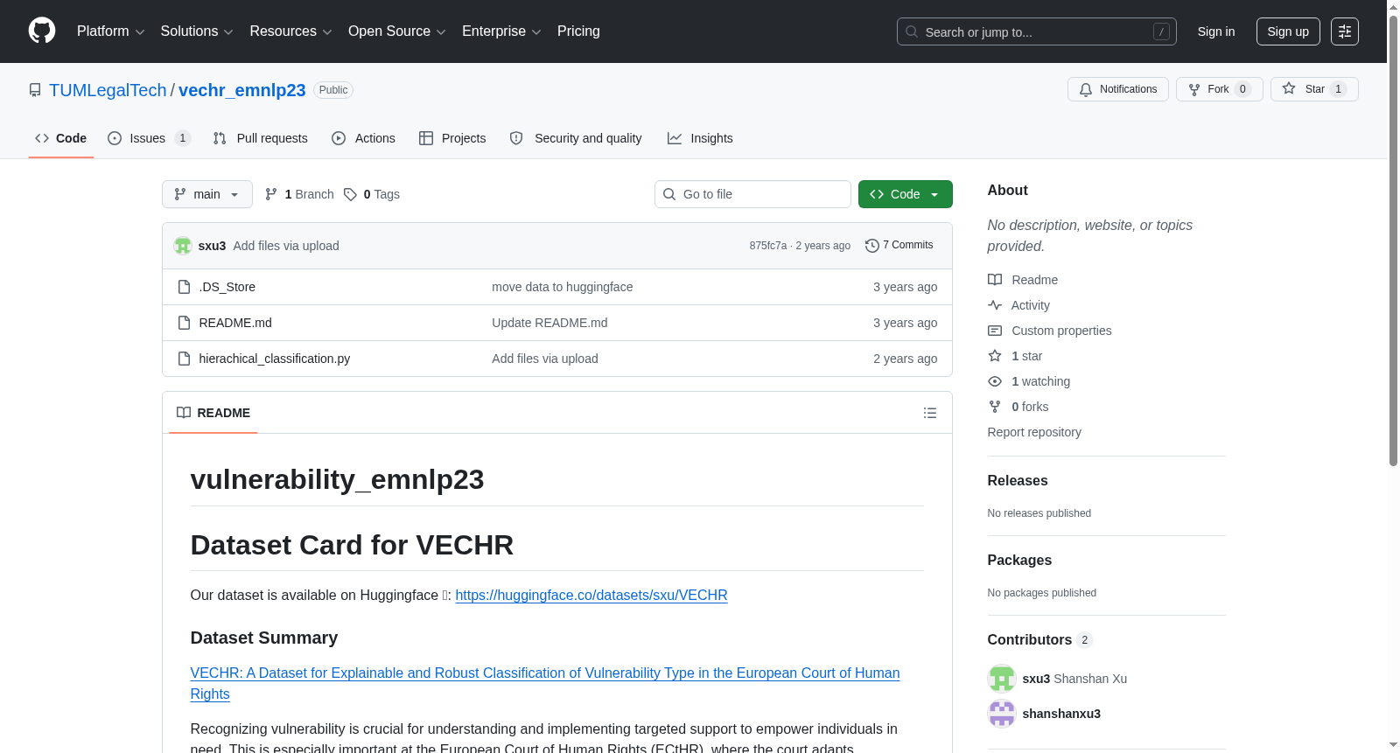Expand the Platform menu
The width and height of the screenshot is (1400, 753).
111,31
